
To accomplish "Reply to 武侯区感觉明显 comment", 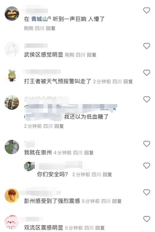I will click(91, 55).
